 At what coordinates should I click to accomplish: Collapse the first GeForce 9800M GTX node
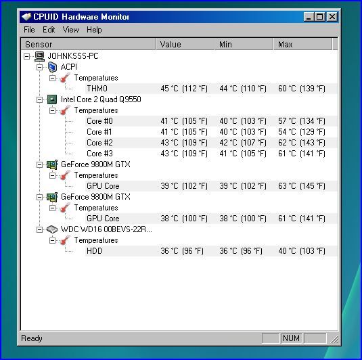(40, 164)
